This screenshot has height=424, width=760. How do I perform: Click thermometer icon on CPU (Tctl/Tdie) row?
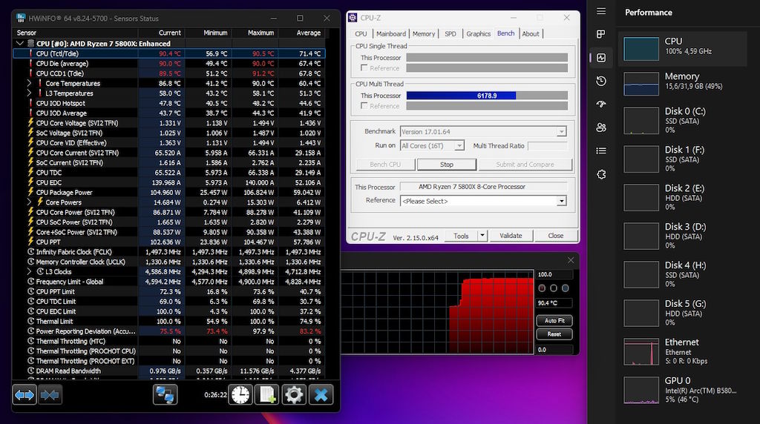click(31, 53)
